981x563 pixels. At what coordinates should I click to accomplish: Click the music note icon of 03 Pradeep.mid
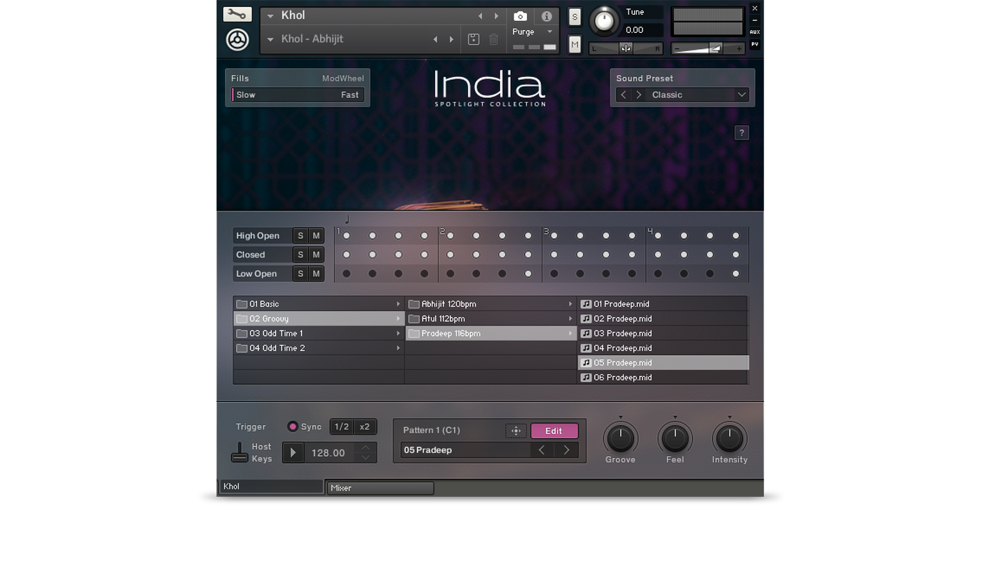coord(586,334)
